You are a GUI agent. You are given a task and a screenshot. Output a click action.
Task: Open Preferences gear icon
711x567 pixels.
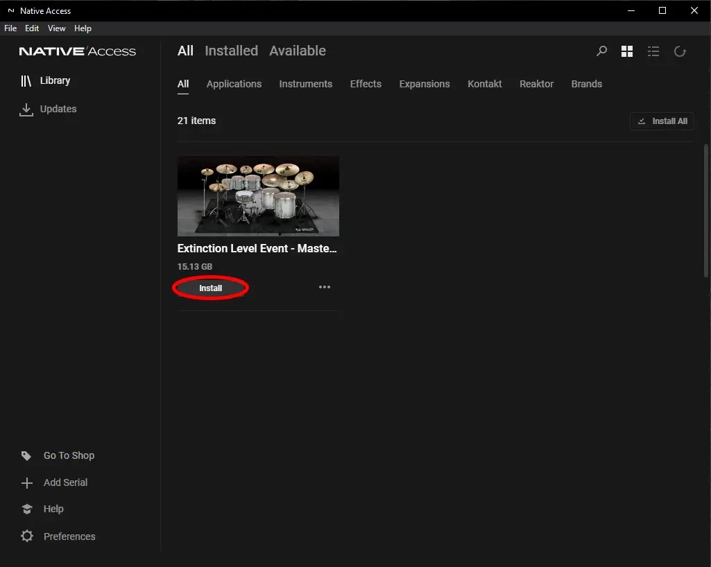pyautogui.click(x=27, y=537)
